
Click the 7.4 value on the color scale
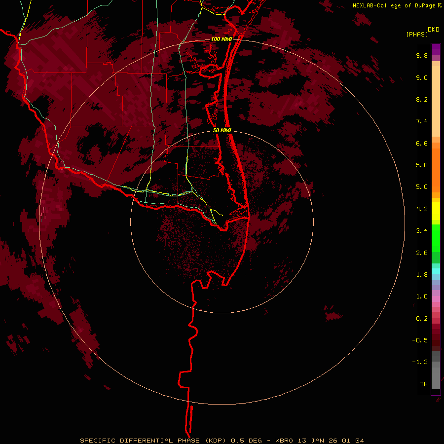(422, 121)
